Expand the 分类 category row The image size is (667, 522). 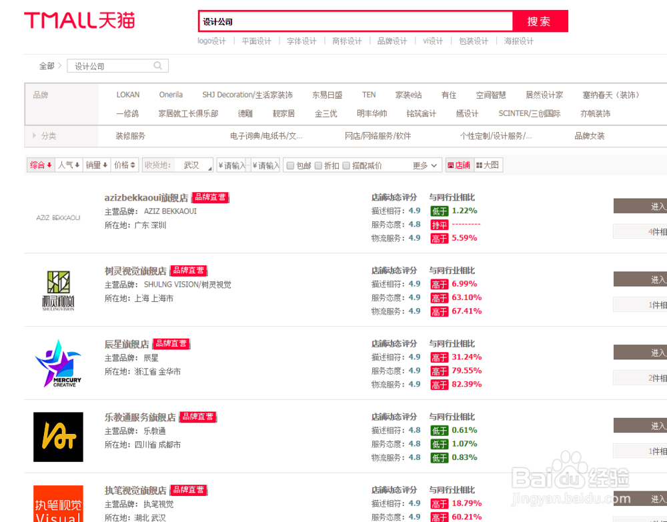tap(44, 136)
